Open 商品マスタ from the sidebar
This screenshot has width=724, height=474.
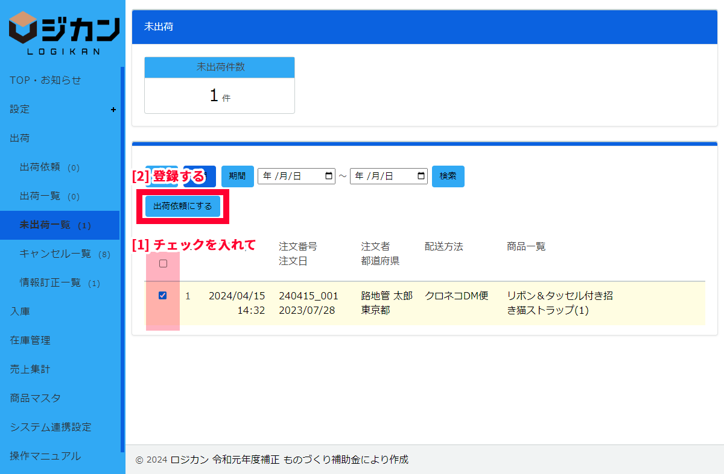coord(35,398)
